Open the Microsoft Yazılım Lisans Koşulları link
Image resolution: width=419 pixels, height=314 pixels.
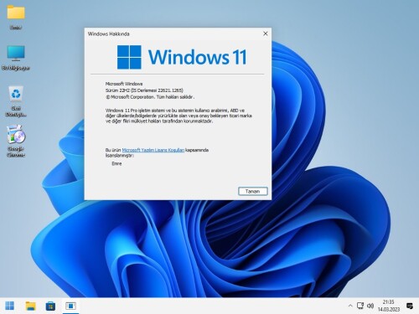[153, 150]
